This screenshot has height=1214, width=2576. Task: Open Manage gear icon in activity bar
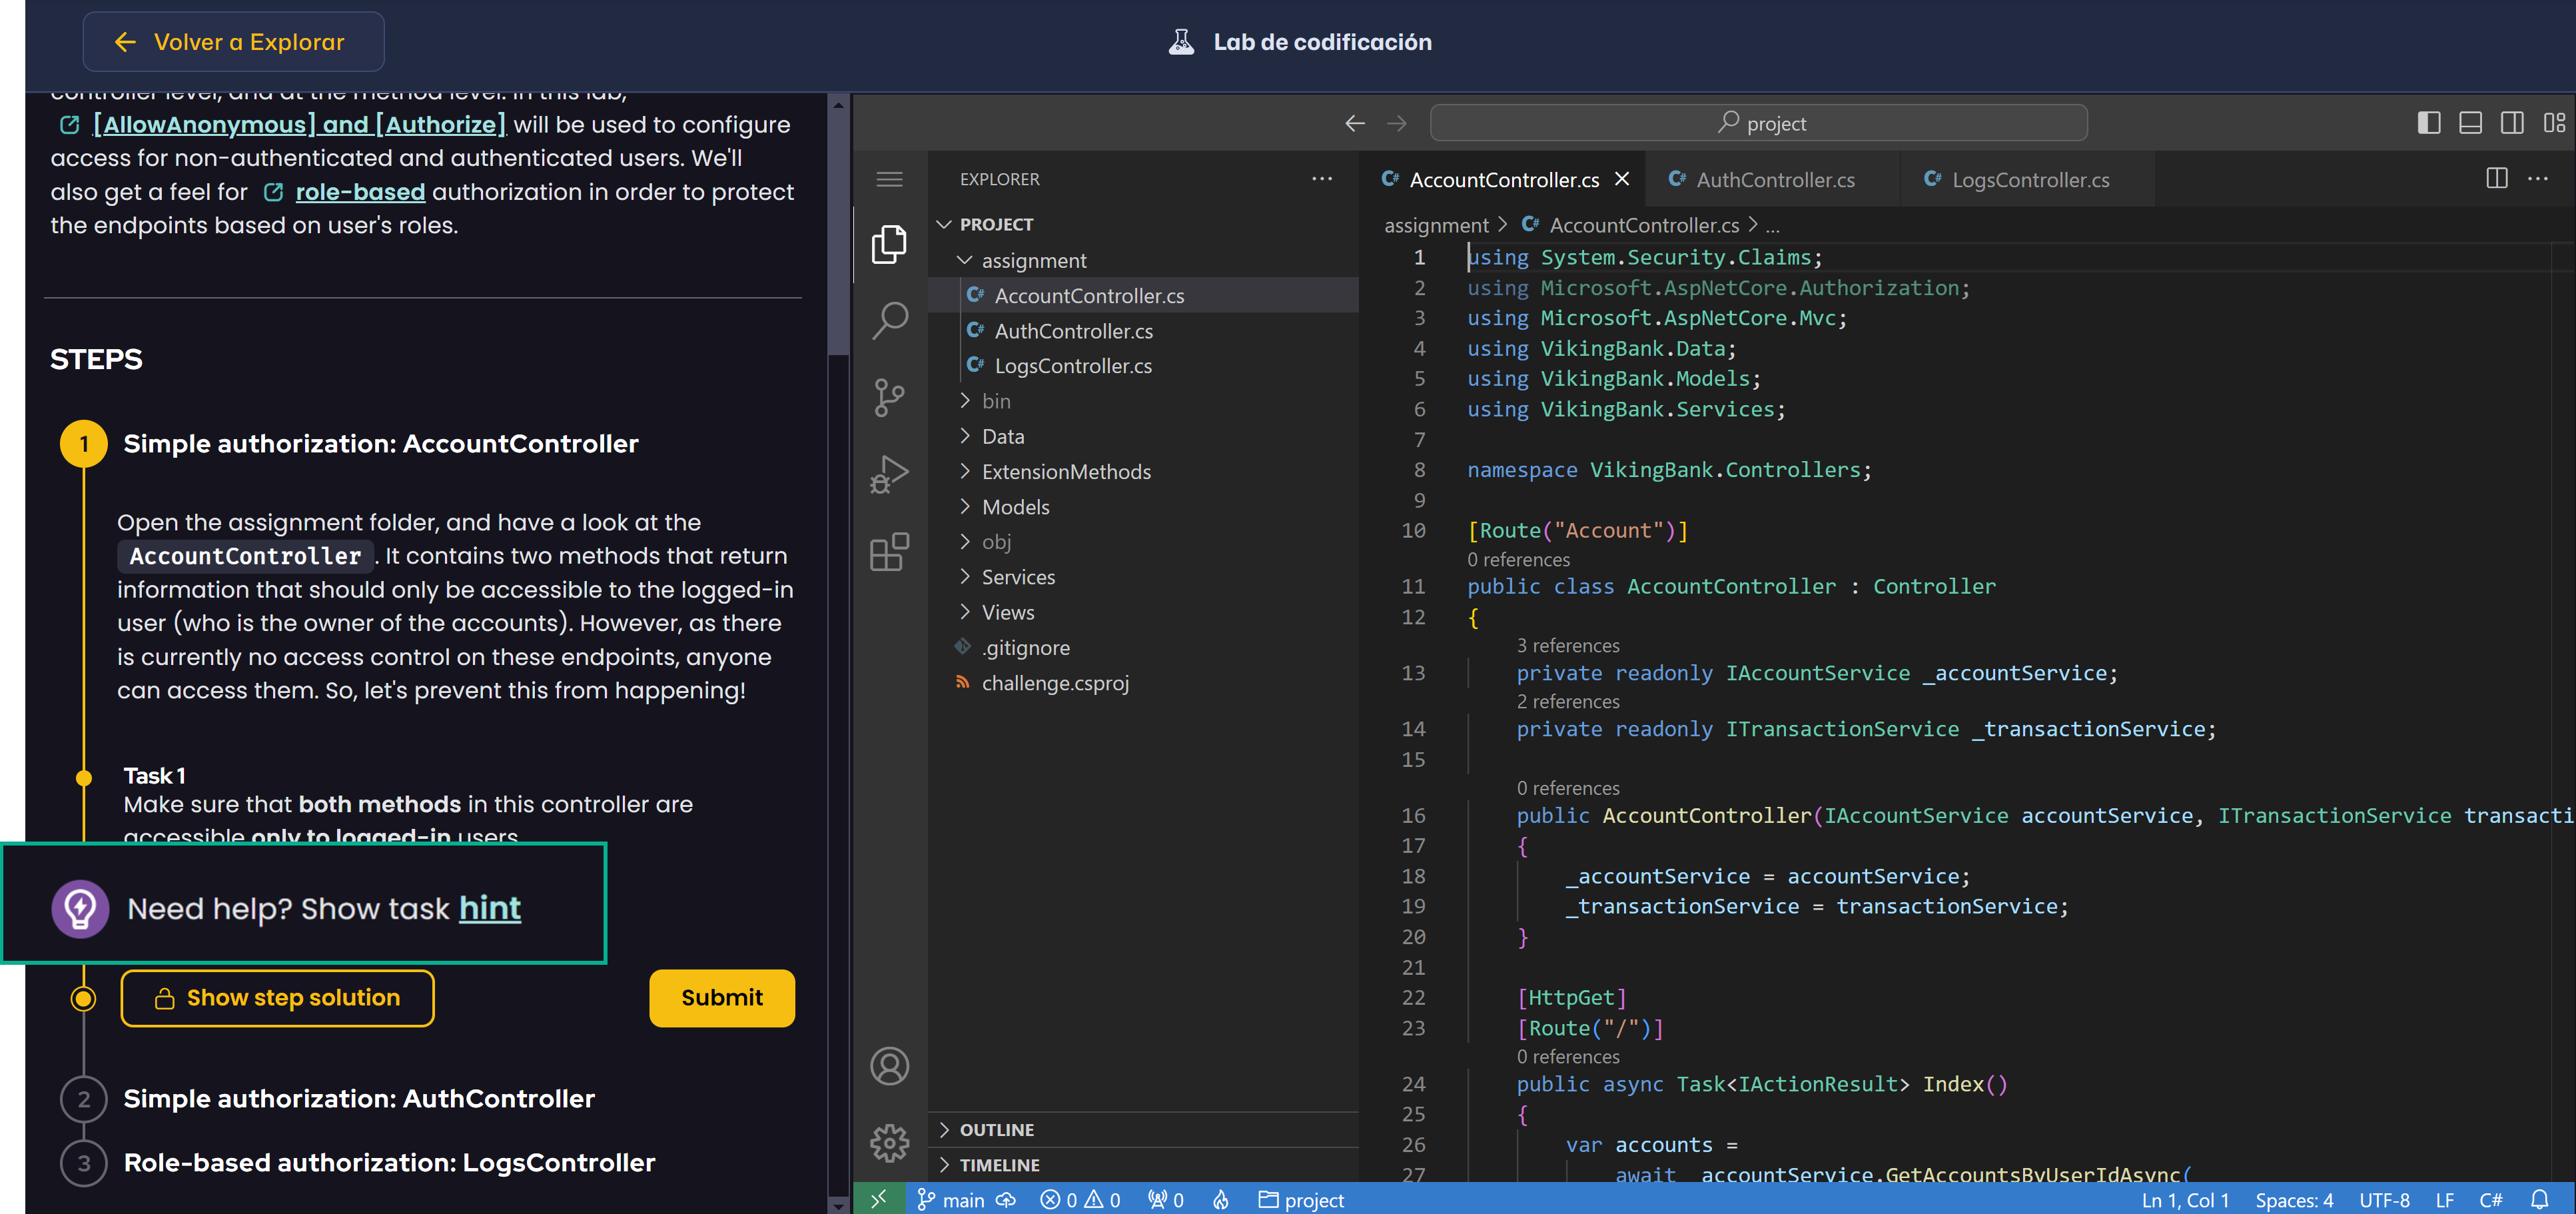[888, 1142]
